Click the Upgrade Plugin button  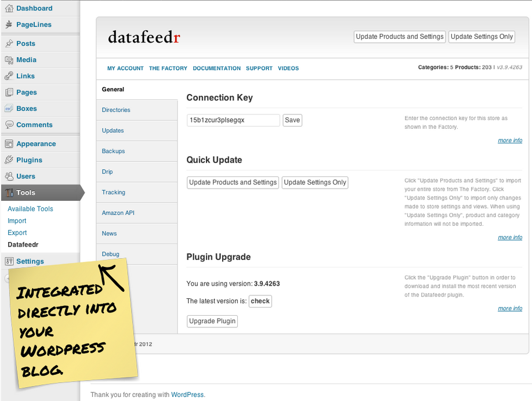tap(212, 321)
